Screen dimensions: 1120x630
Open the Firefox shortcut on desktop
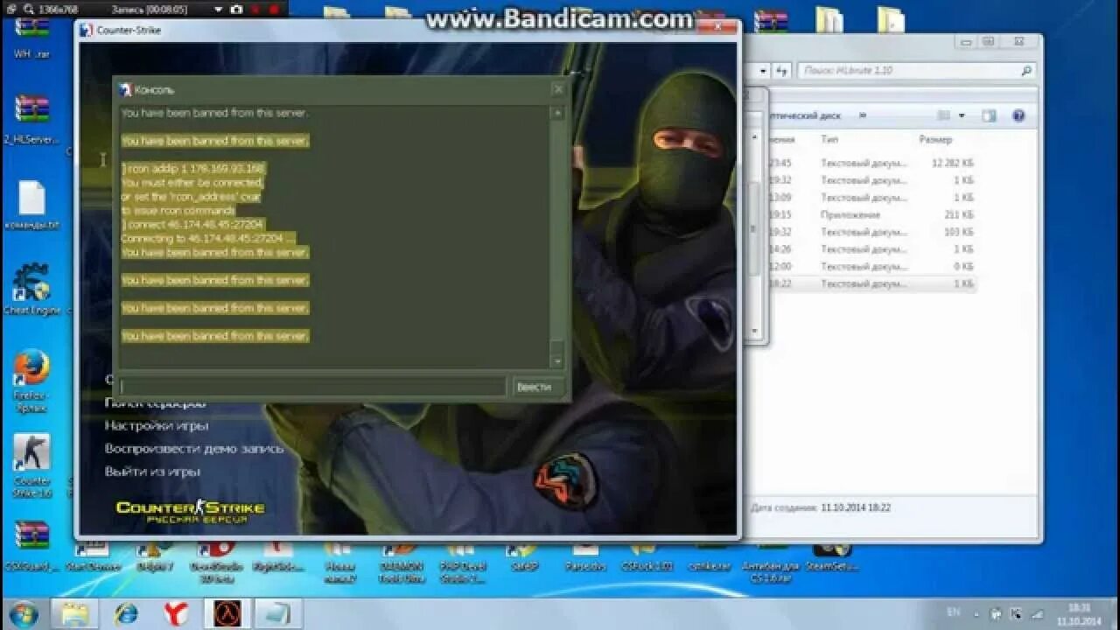(31, 381)
